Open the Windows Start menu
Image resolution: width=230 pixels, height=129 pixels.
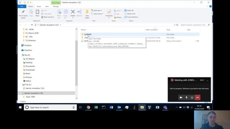[20, 107]
